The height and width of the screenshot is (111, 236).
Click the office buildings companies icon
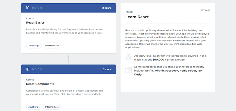click(129, 70)
